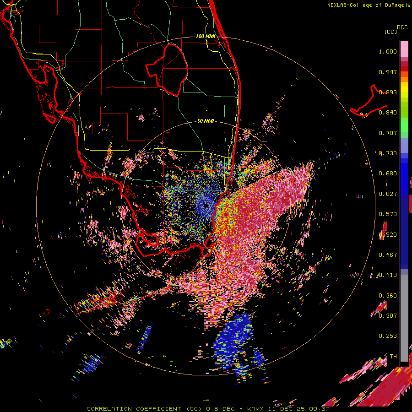Select the 0.253 scale value
Viewport: 412px width, 412px height.
point(388,336)
